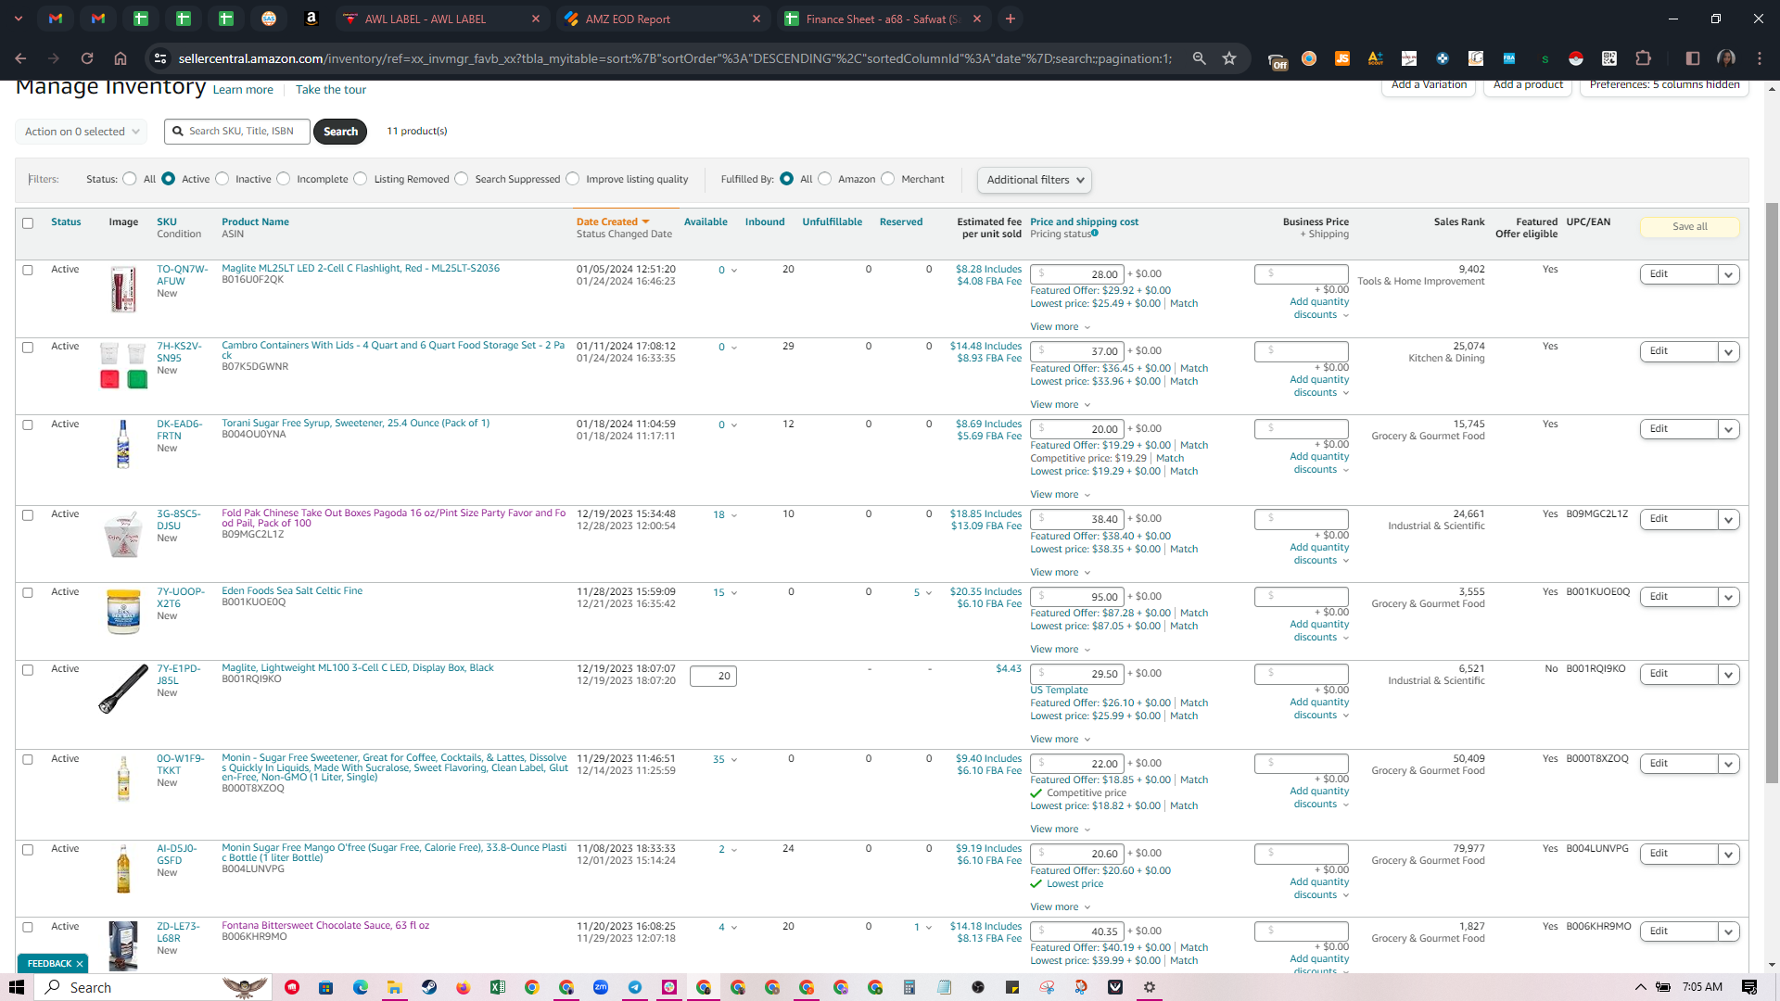
Task: Expand available quantity arrow for Monin Sugar Free Sweetener
Action: pos(734,760)
